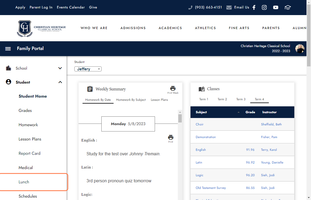The width and height of the screenshot is (311, 200).
Task: Click the English grade 91.96
Action: (x=250, y=150)
